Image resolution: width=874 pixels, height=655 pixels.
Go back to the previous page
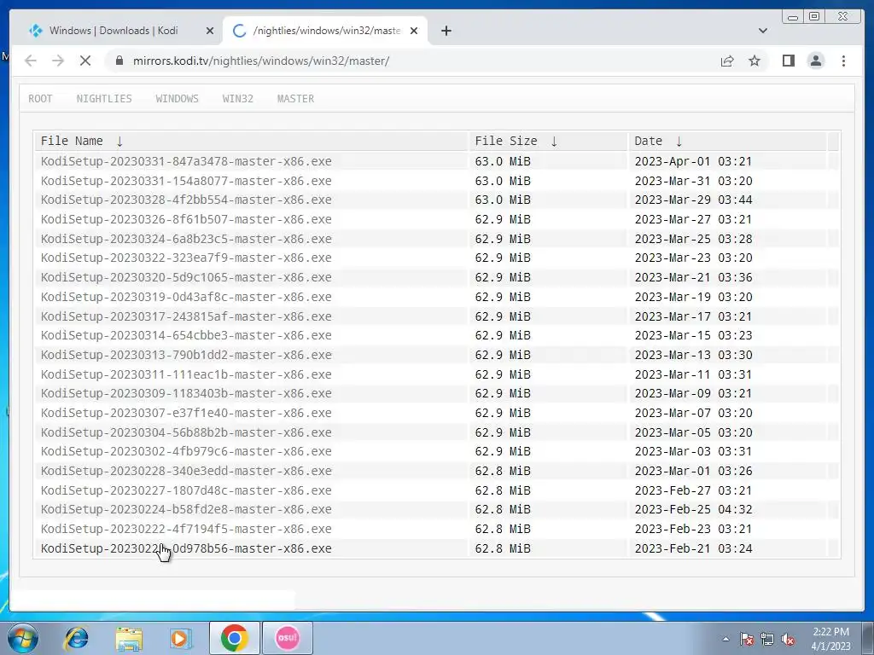point(31,61)
